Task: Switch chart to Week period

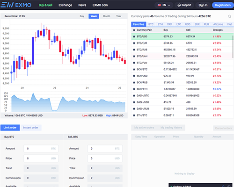Action: (x=94, y=16)
